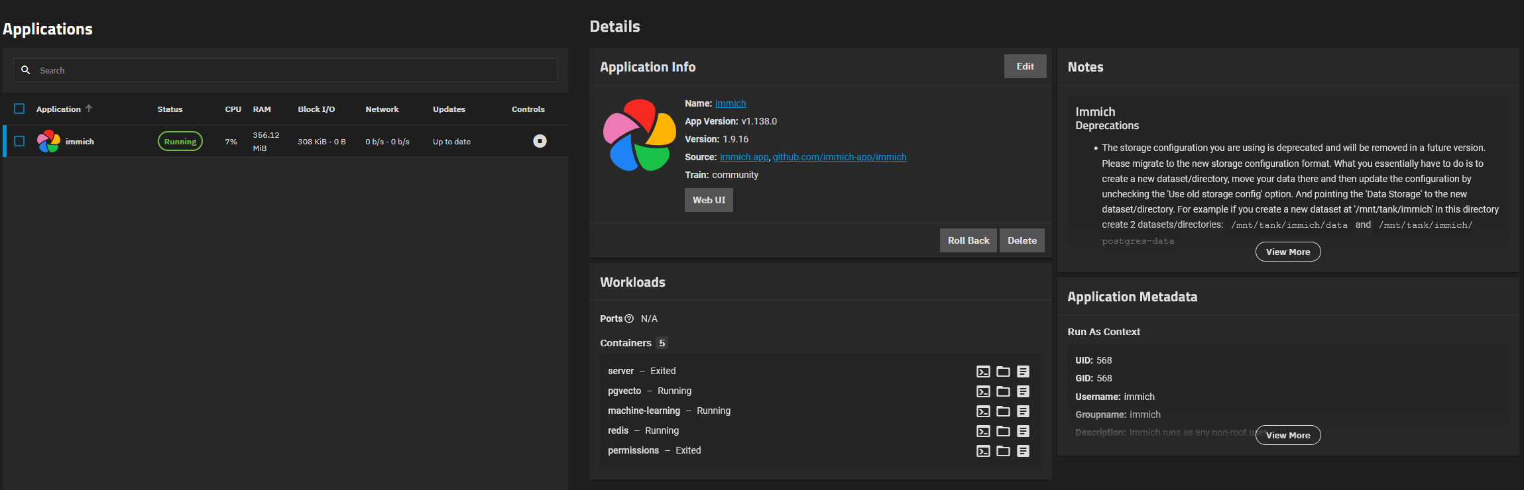Click the Block I/O column header

tap(316, 109)
